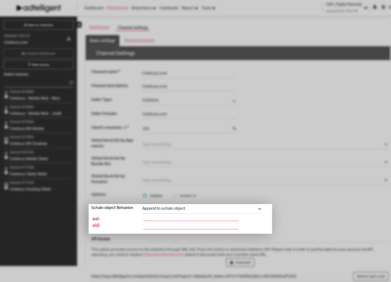Click the asi input field
Image resolution: width=391 pixels, height=282 pixels.
coord(191,218)
